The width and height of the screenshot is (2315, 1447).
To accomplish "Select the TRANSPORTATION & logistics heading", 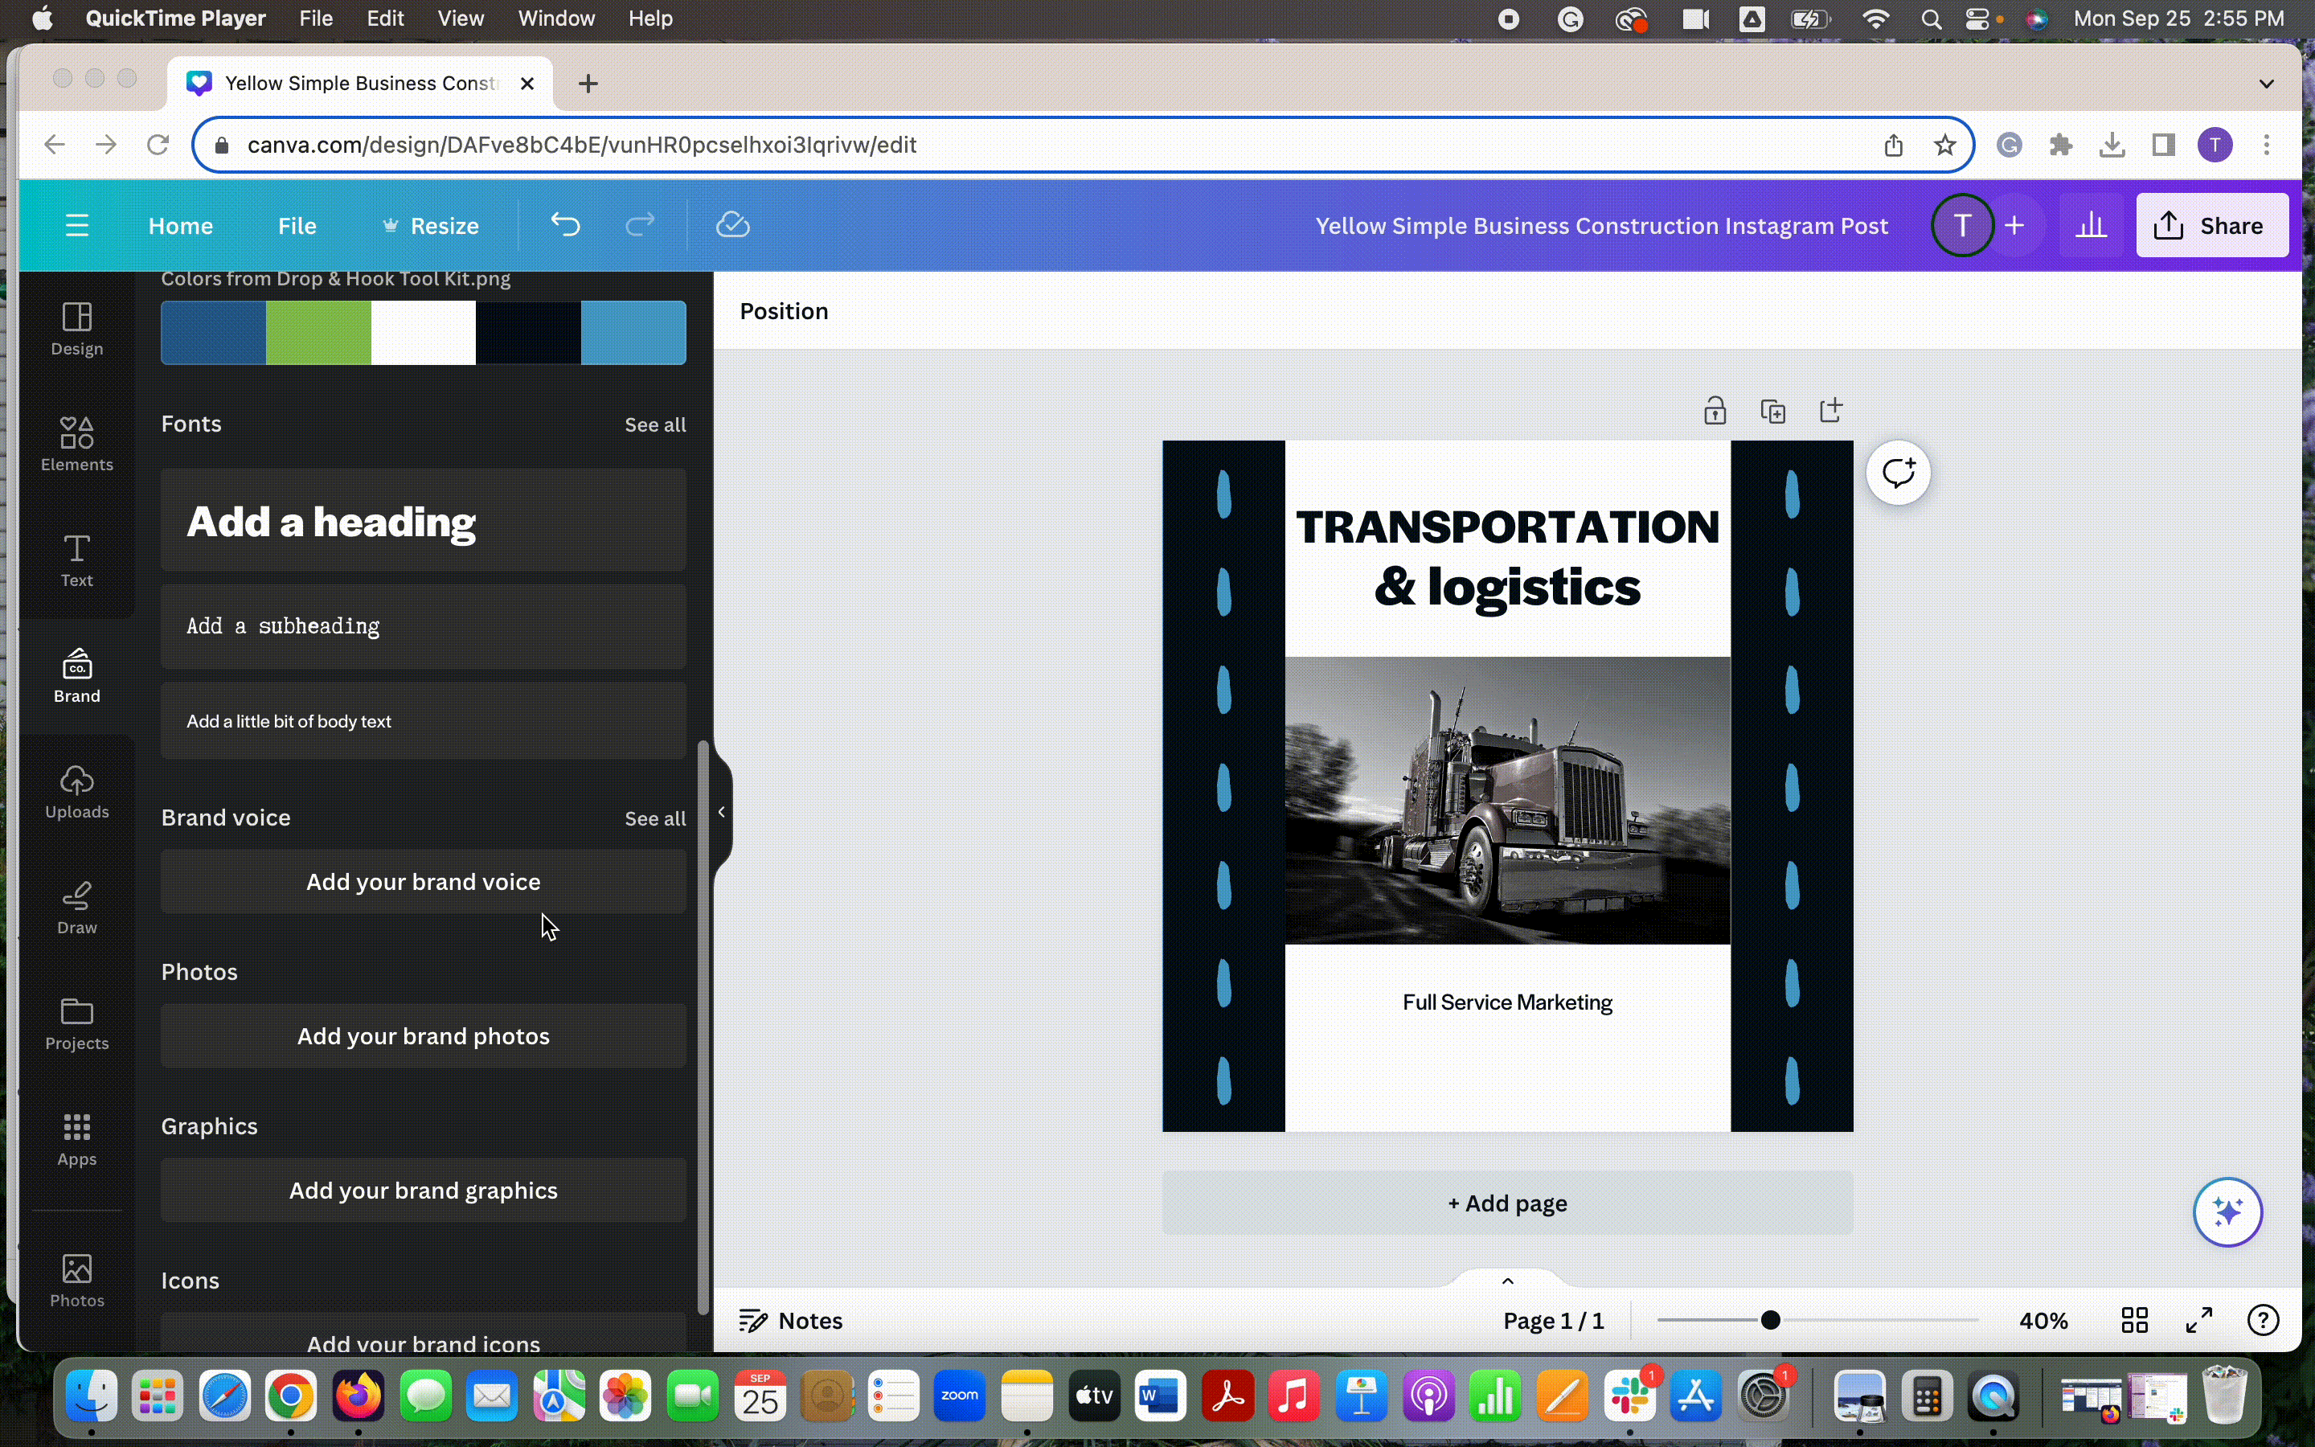I will click(x=1506, y=556).
